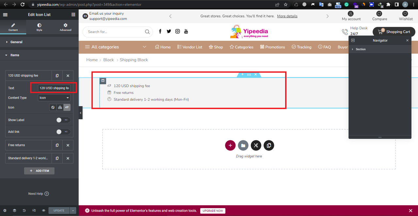The height and width of the screenshot is (216, 418).
Task: Open YouTube social icon
Action: point(186,31)
